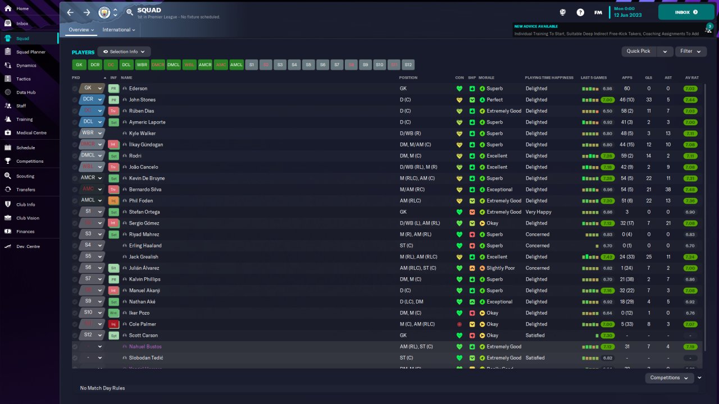Toggle the pick circle for Rodri
Viewport: 719px width, 404px height.
pyautogui.click(x=75, y=156)
